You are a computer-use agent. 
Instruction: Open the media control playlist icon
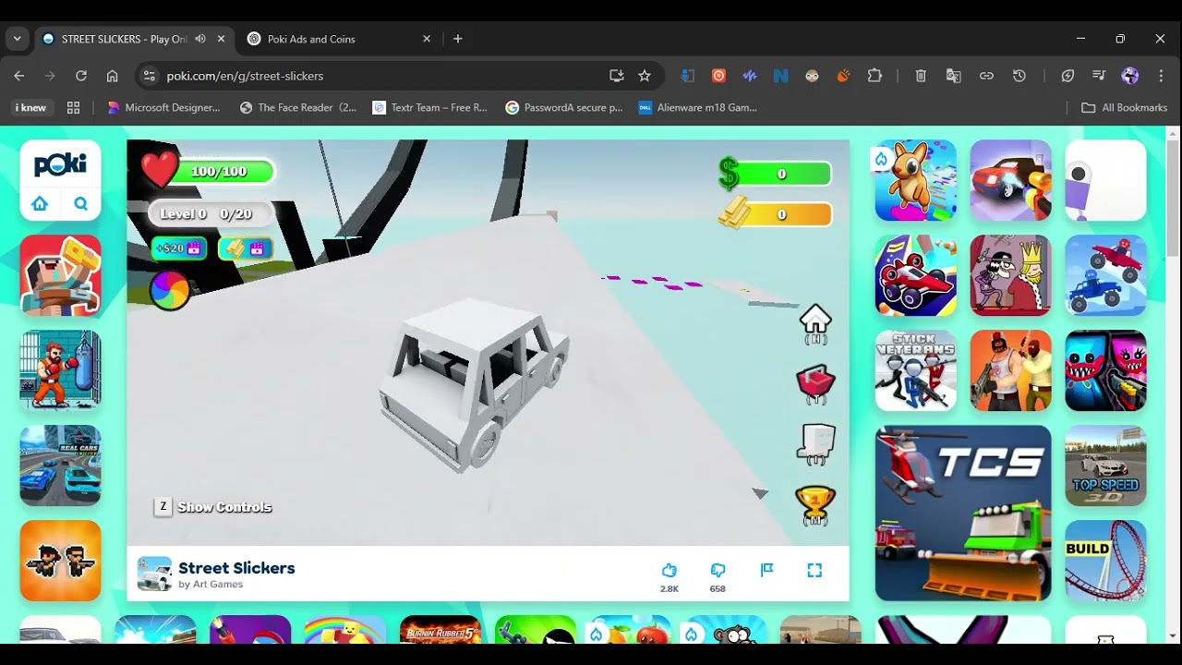1099,76
